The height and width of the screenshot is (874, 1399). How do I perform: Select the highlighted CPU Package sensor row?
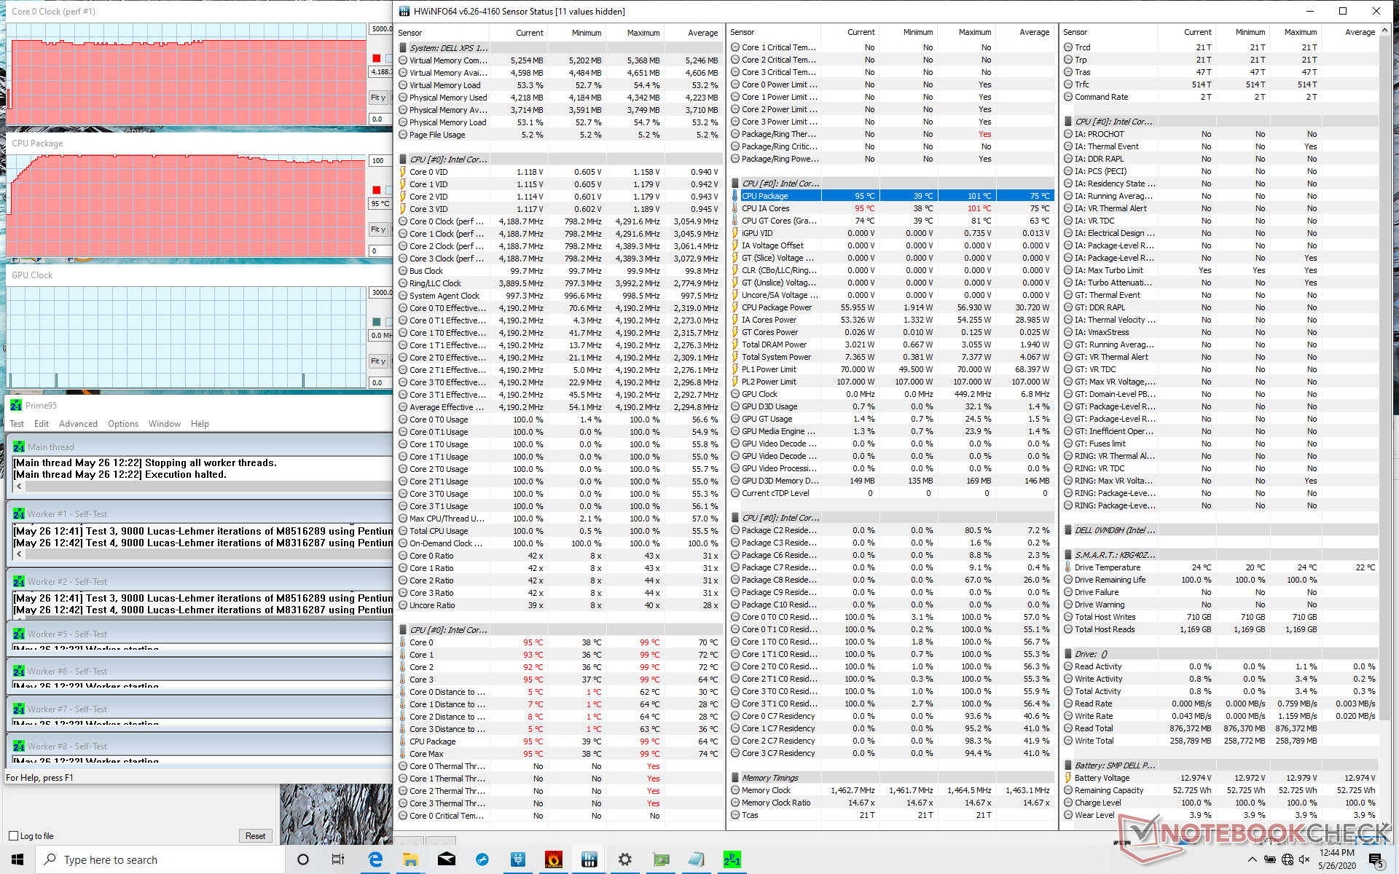(892, 195)
